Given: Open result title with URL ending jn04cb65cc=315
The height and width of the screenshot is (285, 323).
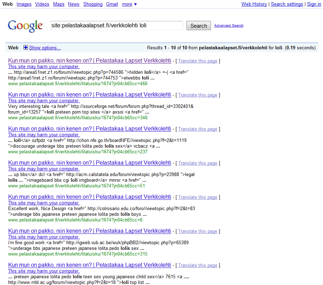Looking at the screenshot, I should [x=90, y=231].
